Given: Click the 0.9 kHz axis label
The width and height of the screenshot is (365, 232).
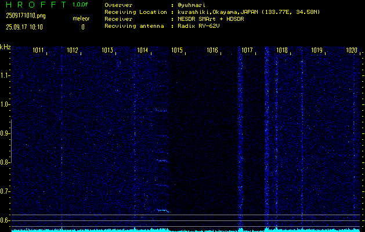Looking at the screenshot, I should coord(5,133).
